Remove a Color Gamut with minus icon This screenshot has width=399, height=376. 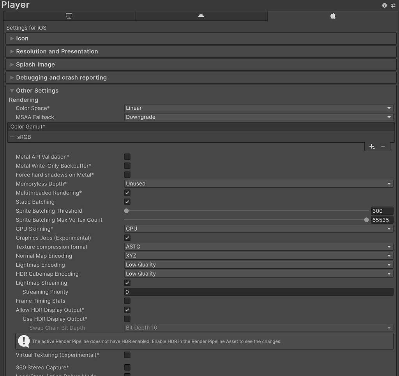[x=383, y=147]
